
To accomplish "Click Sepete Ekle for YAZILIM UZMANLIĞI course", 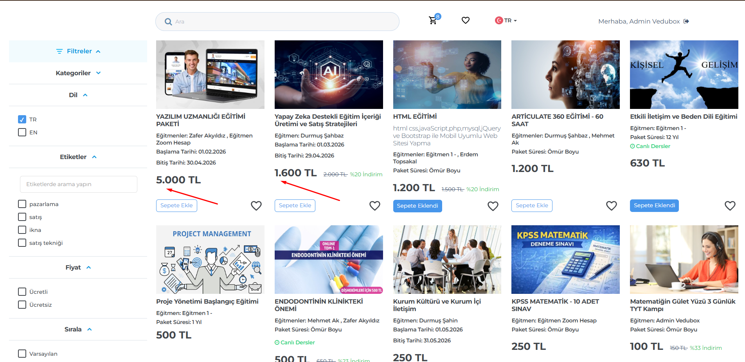I will pyautogui.click(x=176, y=206).
